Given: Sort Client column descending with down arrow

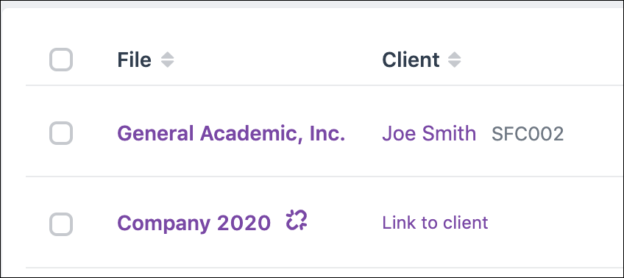Looking at the screenshot, I should coord(455,64).
